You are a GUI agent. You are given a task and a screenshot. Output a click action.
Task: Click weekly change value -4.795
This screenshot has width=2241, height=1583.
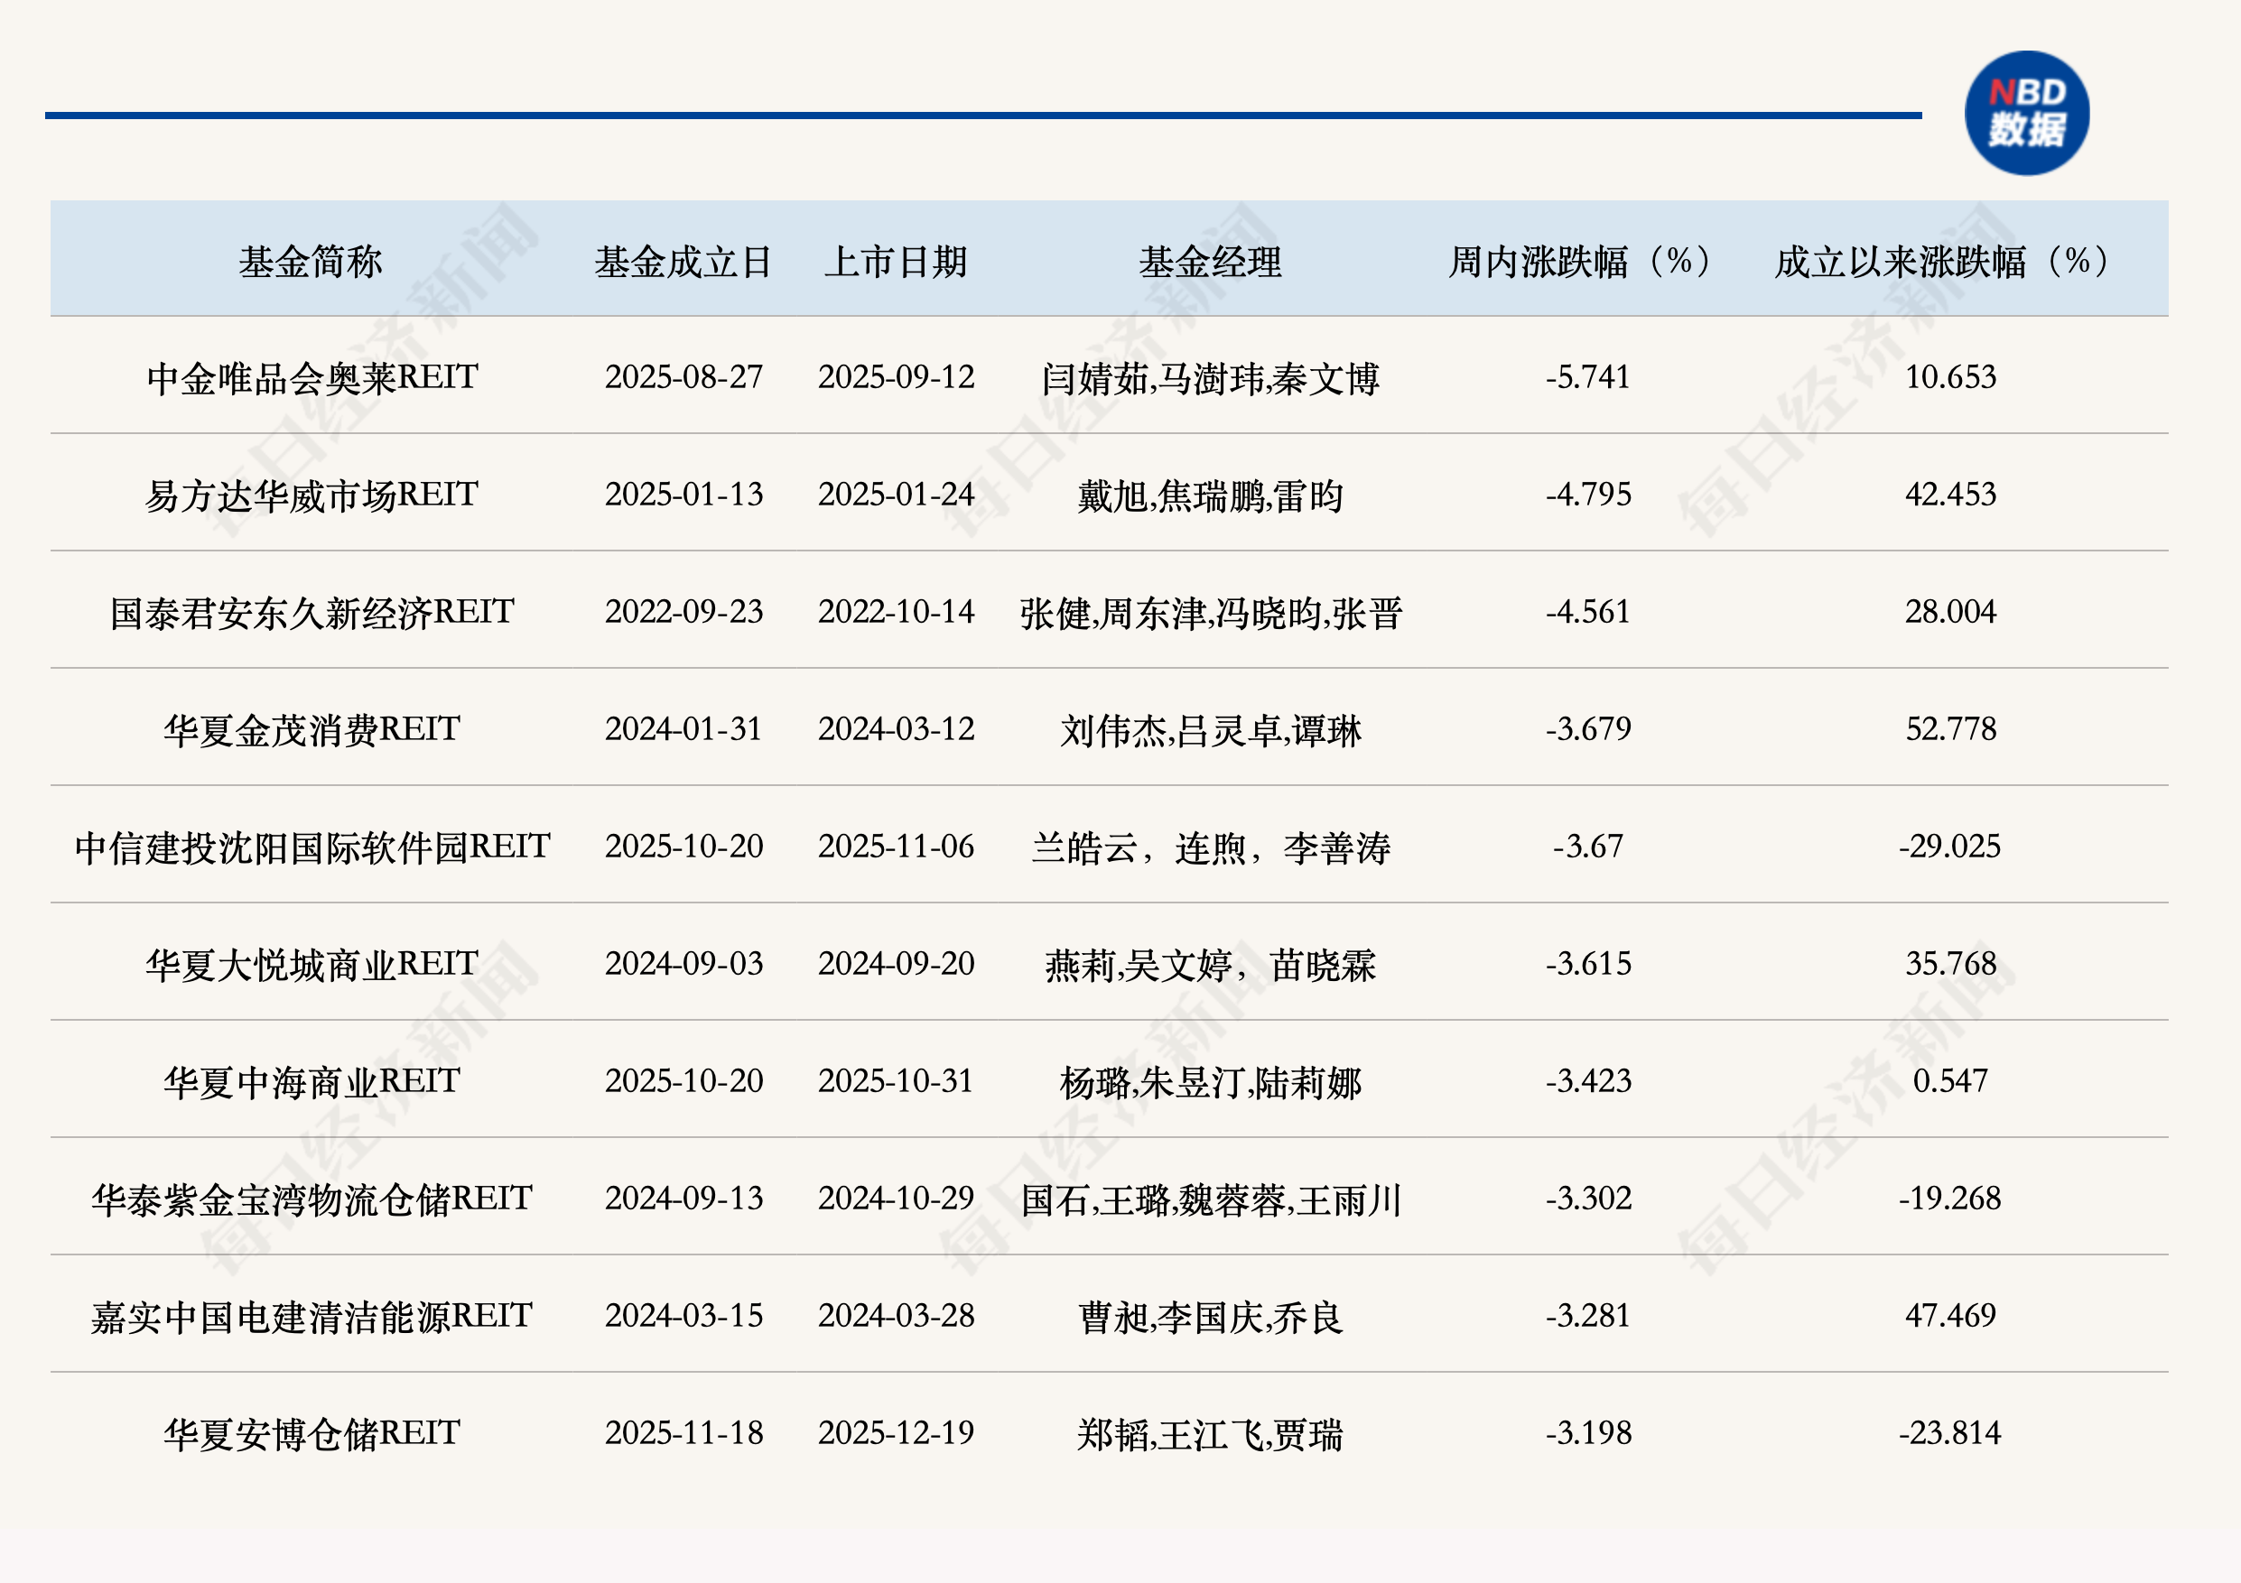1588,495
